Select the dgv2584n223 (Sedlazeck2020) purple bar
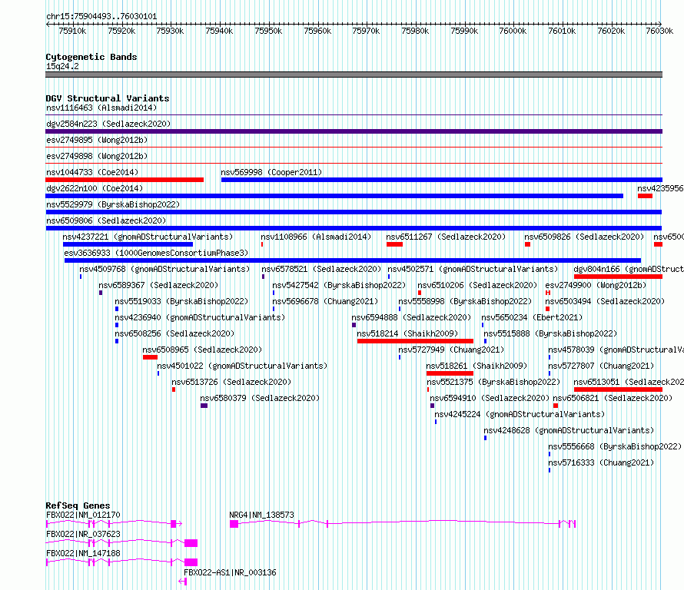Image resolution: width=684 pixels, height=590 pixels. click(x=354, y=131)
